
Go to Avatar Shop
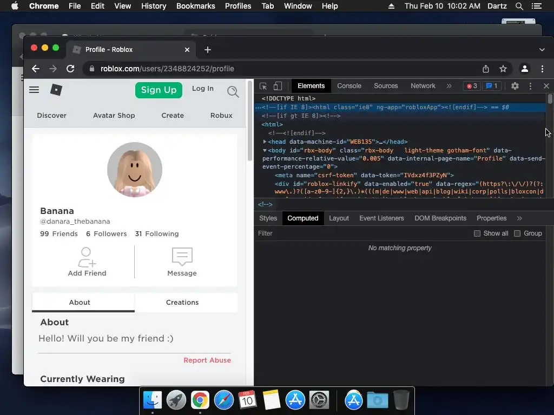114,116
